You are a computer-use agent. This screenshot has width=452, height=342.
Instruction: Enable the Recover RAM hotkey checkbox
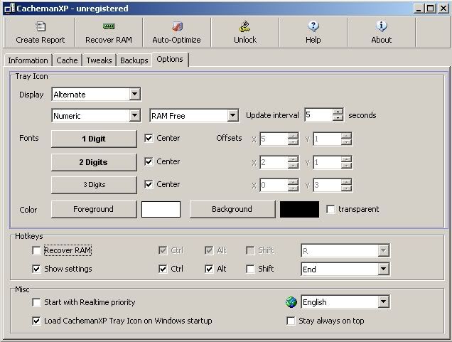36,250
